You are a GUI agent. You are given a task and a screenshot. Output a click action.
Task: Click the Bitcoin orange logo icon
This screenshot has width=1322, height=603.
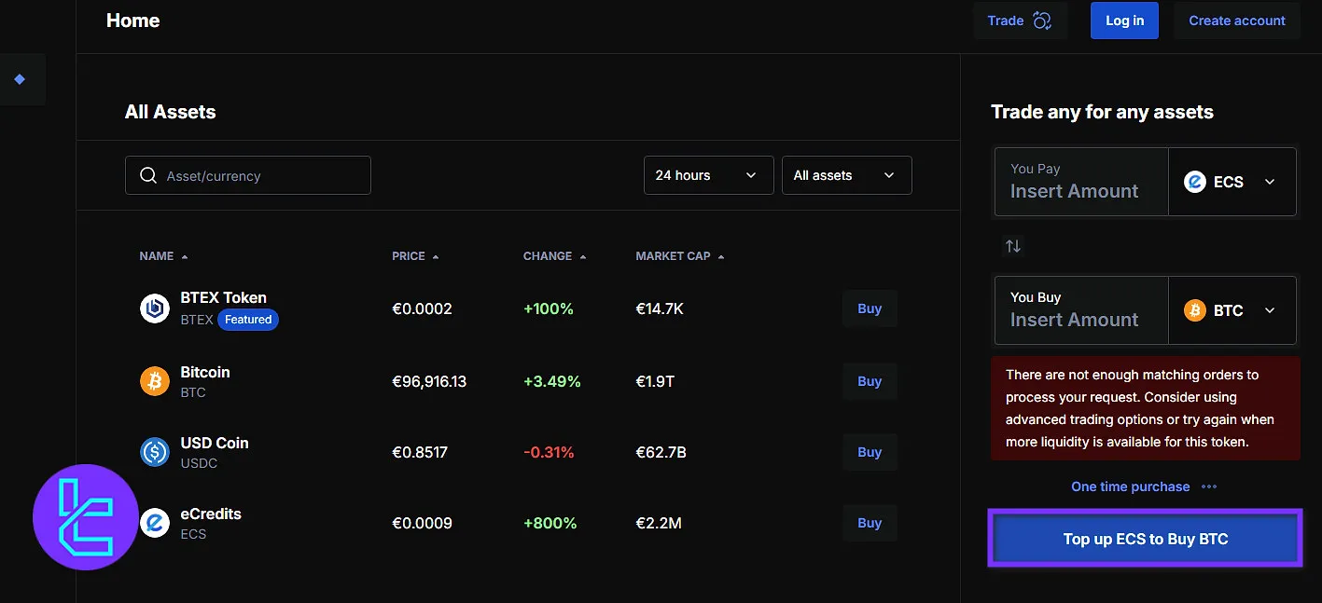pos(154,381)
